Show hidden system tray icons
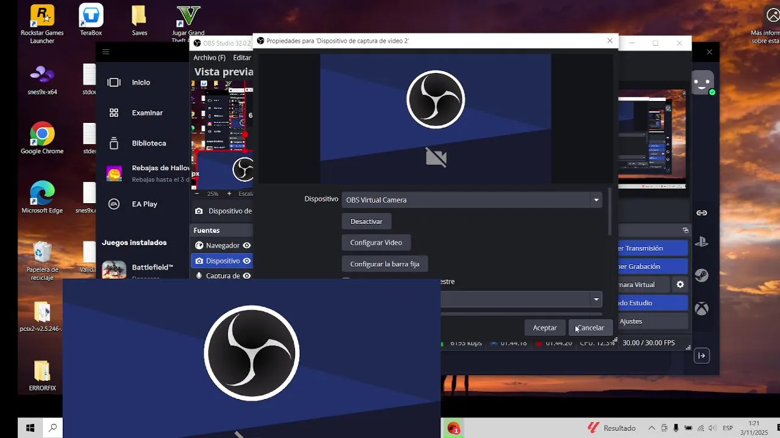Image resolution: width=780 pixels, height=438 pixels. coord(651,428)
